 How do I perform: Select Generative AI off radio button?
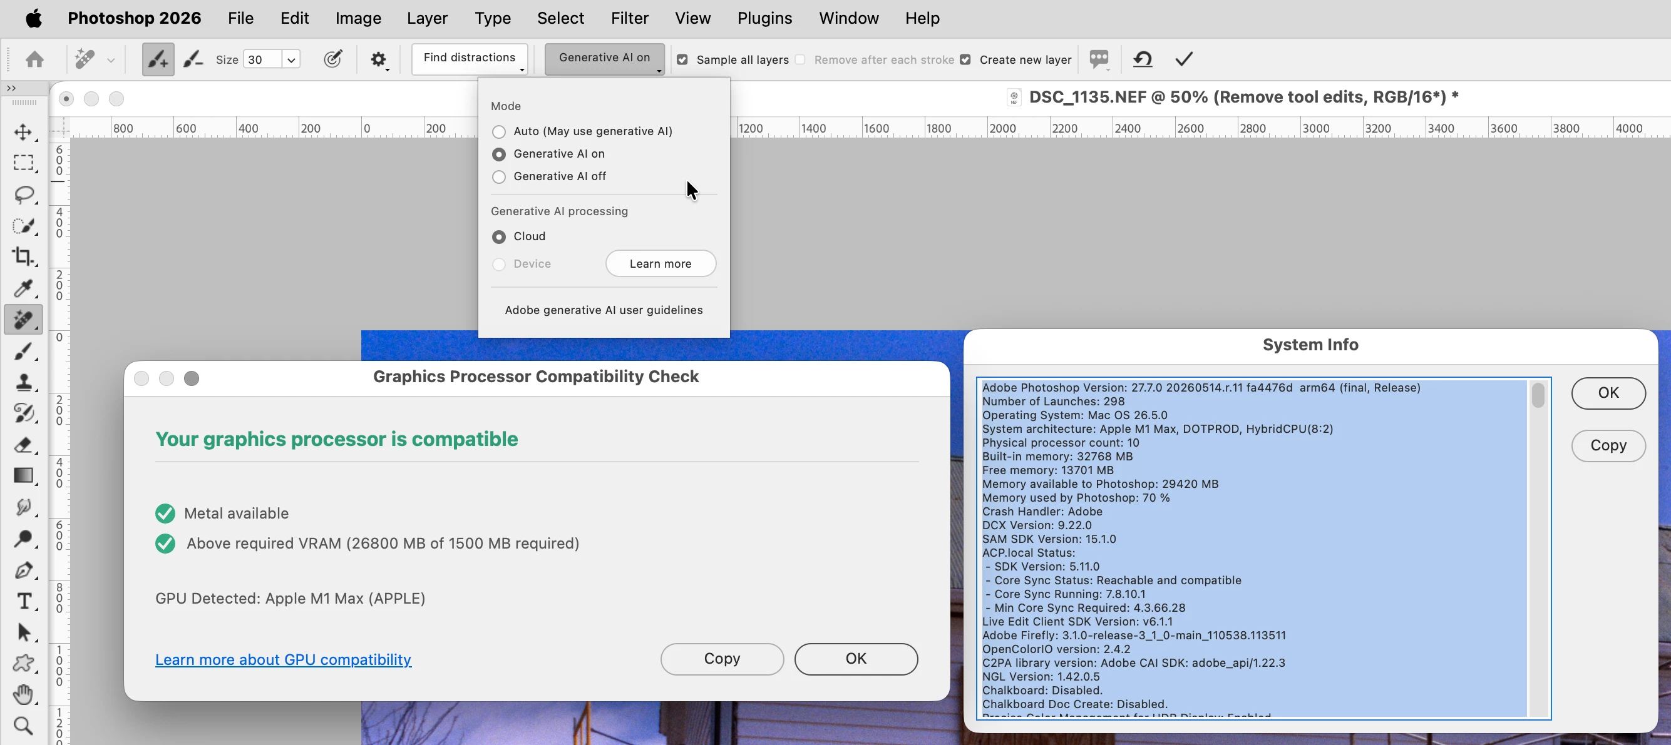(498, 177)
